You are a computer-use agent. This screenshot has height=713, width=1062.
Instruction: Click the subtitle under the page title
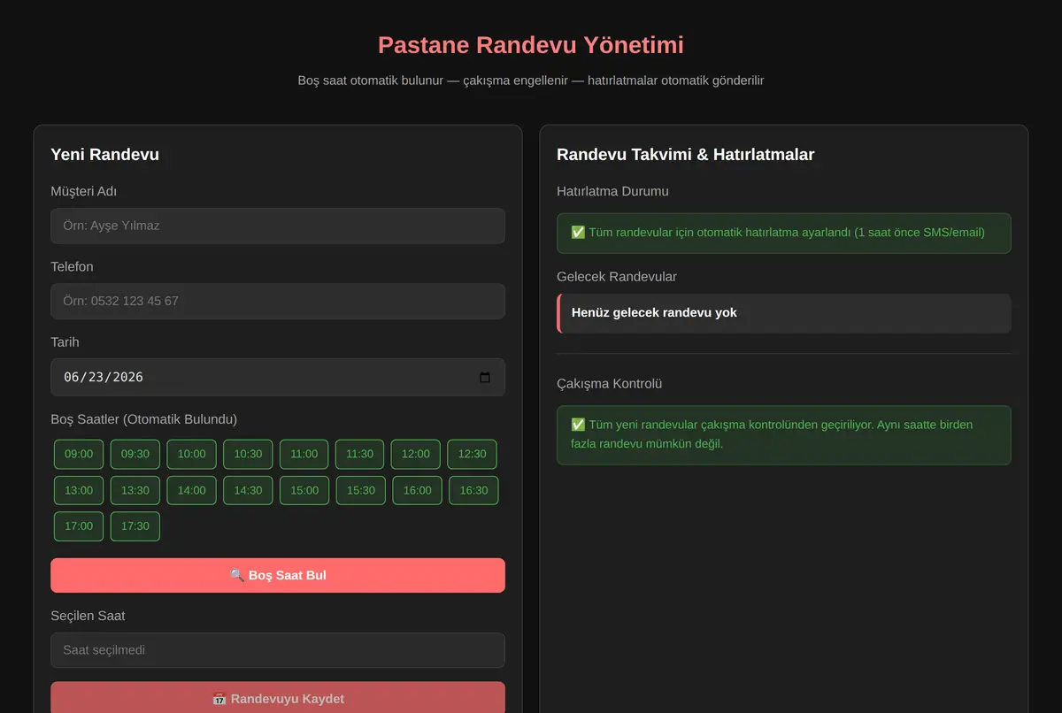coord(531,80)
